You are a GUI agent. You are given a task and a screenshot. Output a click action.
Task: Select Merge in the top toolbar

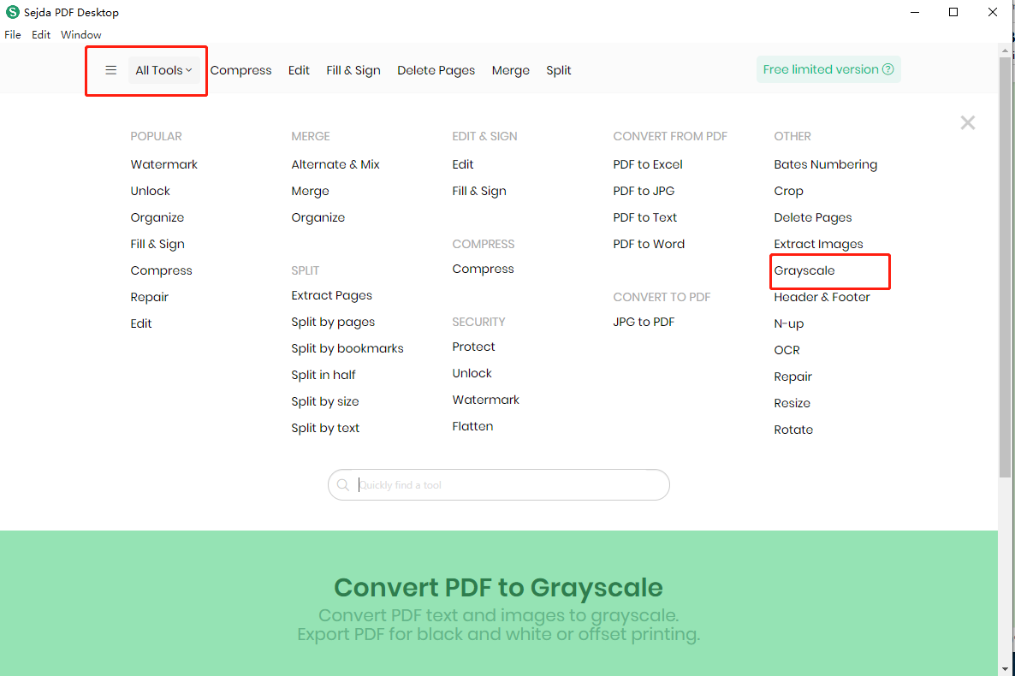(x=511, y=70)
